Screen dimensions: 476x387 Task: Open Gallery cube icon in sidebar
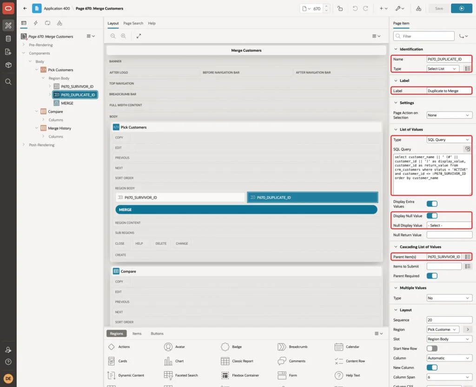[x=8, y=65]
